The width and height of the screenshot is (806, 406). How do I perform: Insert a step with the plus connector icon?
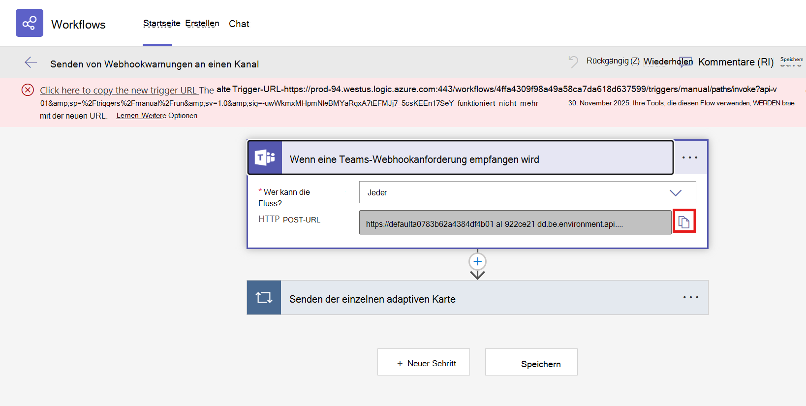coord(477,261)
